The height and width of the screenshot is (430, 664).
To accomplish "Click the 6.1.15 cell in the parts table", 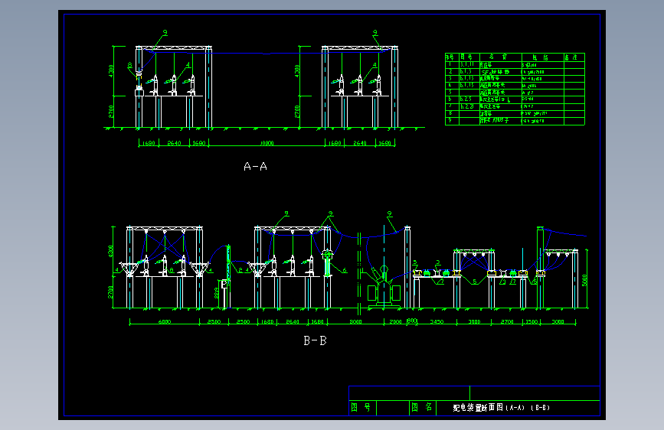I will click(x=467, y=85).
